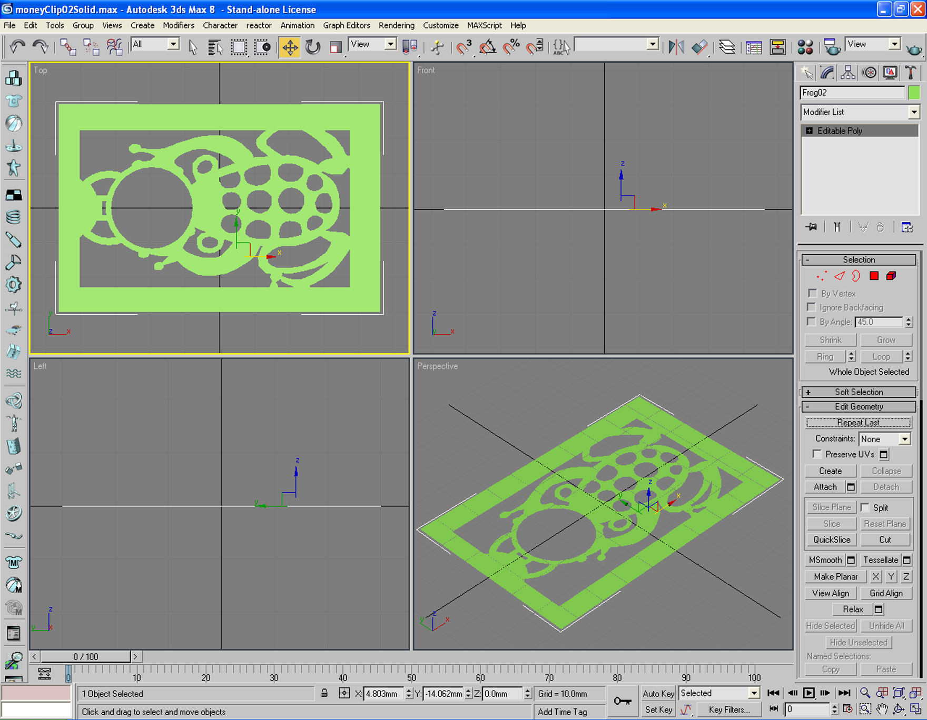Viewport: 927px width, 720px height.
Task: Enable the Preserve UVs checkbox
Action: [817, 454]
